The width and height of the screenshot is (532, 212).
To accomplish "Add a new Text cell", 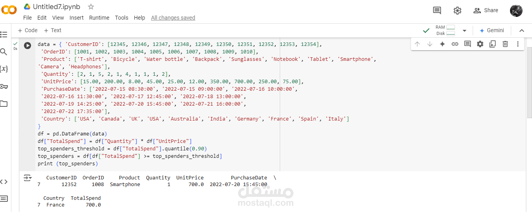I will click(53, 30).
